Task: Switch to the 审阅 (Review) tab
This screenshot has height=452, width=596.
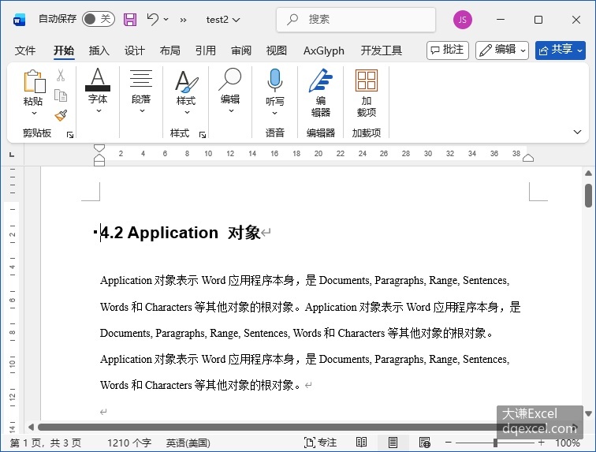Action: click(241, 50)
